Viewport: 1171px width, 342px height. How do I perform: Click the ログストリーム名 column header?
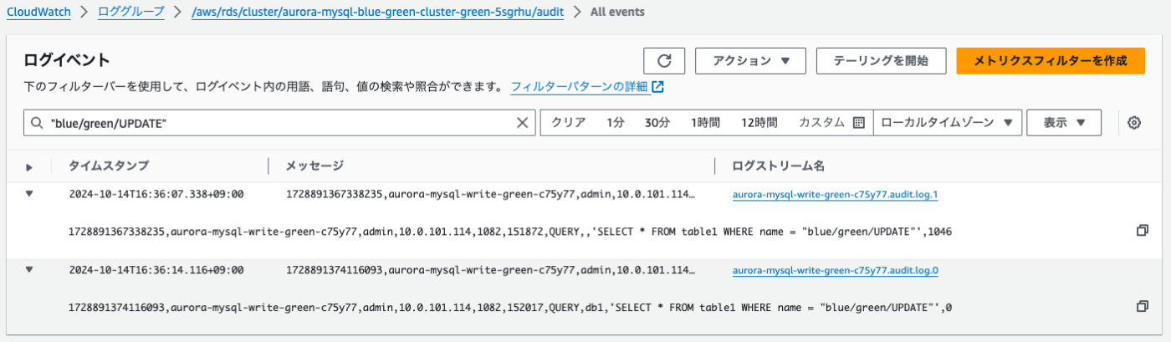[x=779, y=166]
